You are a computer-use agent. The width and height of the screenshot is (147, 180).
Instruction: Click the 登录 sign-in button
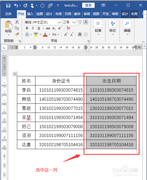tap(88, 5)
